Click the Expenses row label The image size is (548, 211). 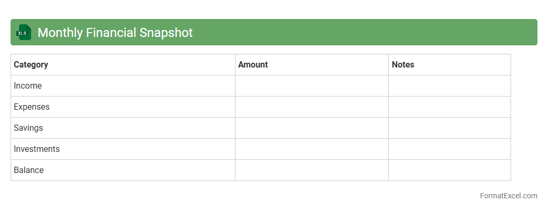tap(32, 107)
